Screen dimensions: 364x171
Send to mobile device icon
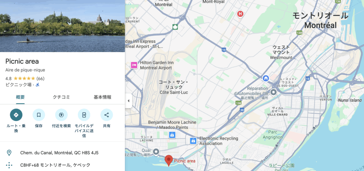[84, 115]
